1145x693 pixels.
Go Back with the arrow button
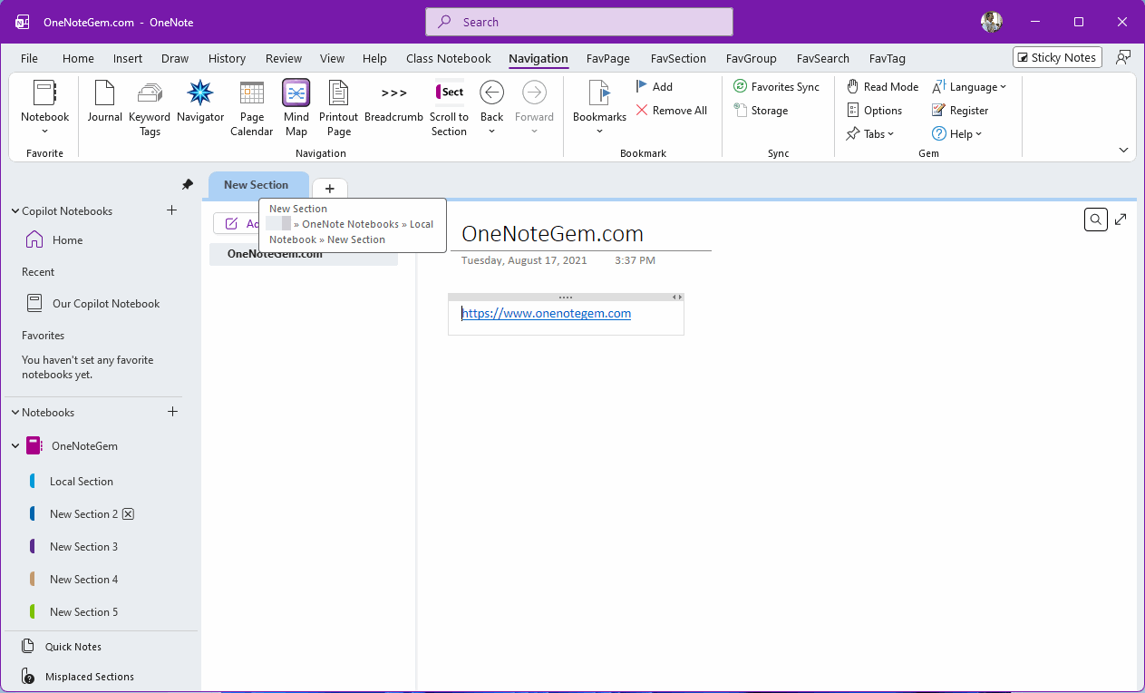click(491, 92)
